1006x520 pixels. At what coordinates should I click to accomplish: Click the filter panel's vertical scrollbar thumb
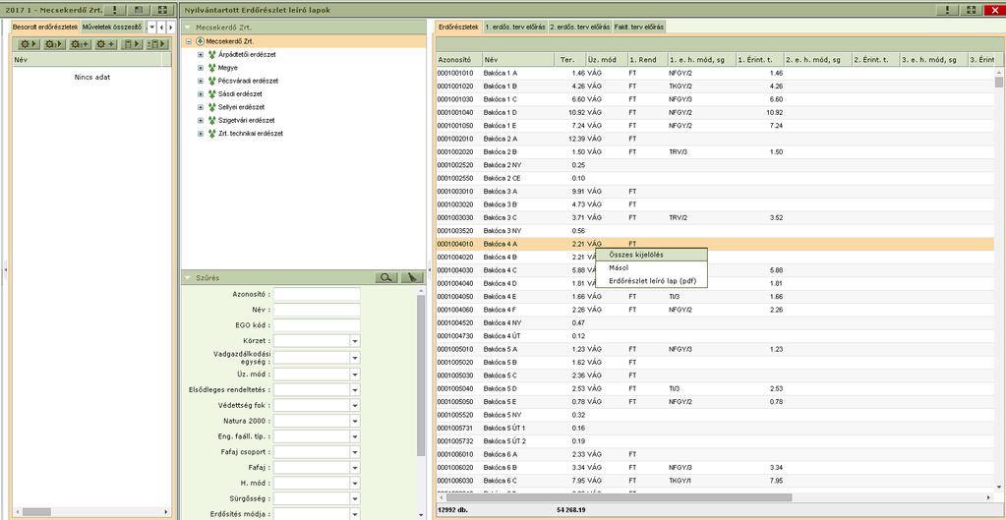point(421,376)
